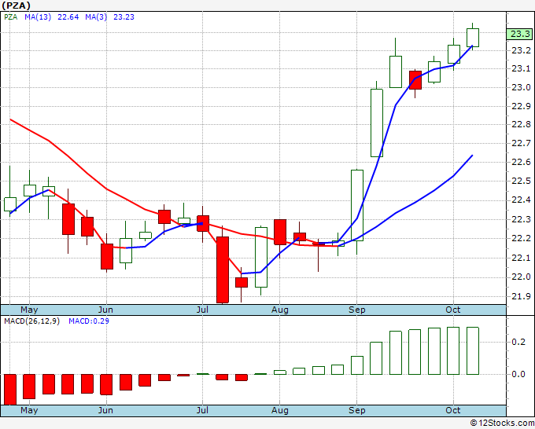Click the 22.3 price axis label

[521, 219]
